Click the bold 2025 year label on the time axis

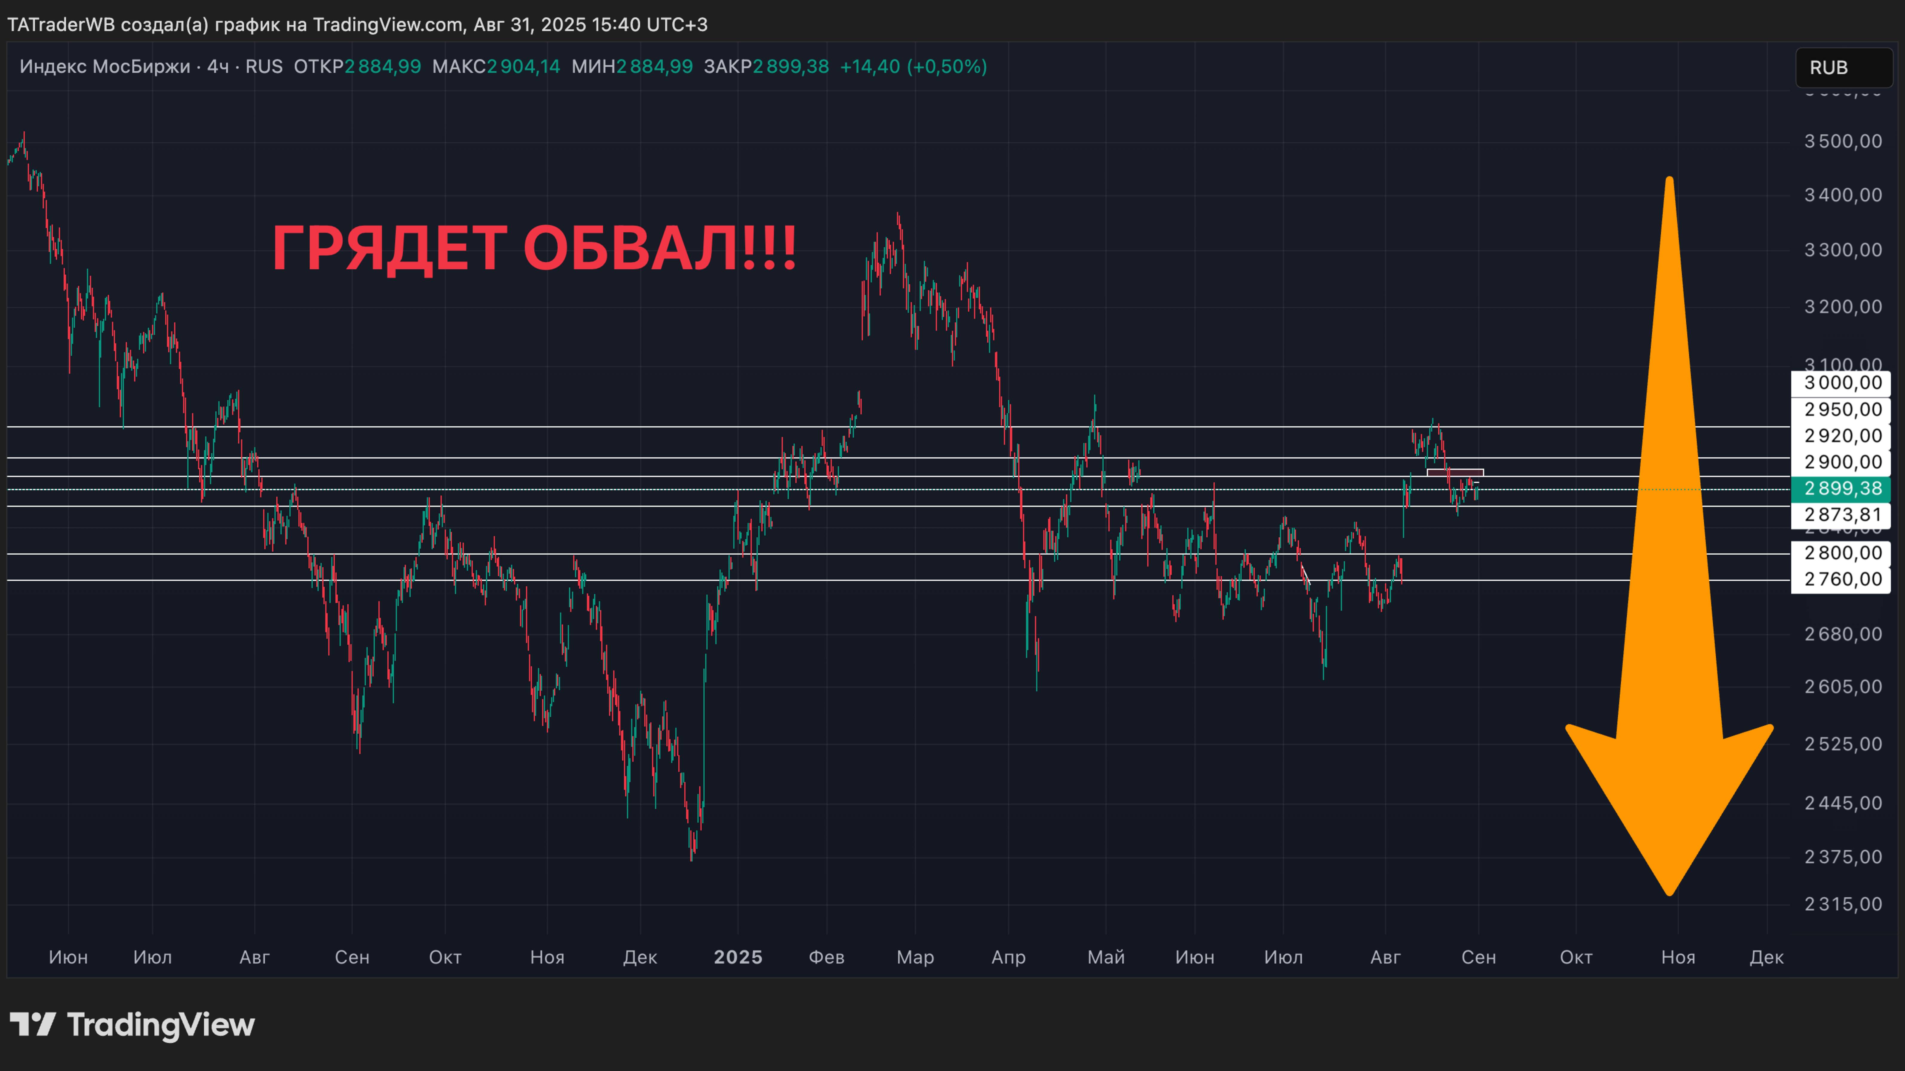click(737, 957)
